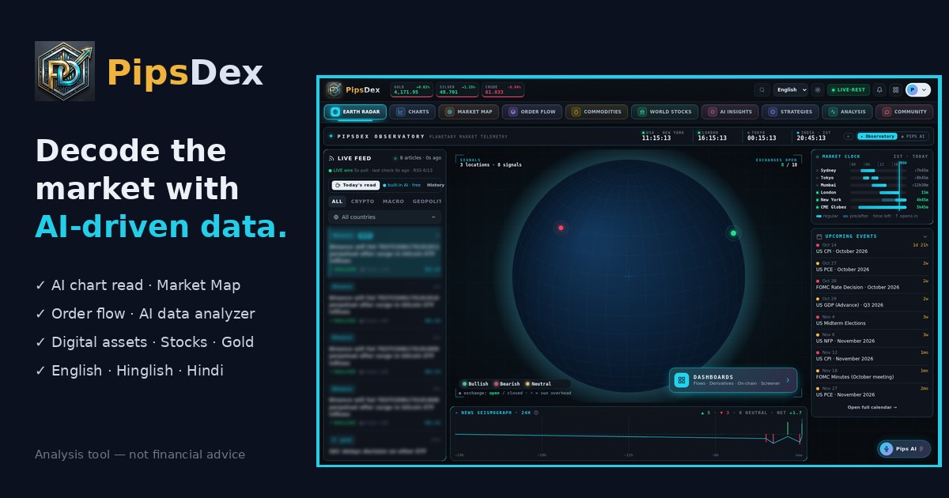Click the Dashboards grid icon
The image size is (949, 498).
click(681, 380)
